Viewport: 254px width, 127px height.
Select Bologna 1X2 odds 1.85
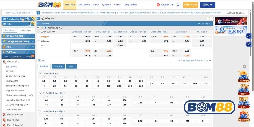tap(120, 37)
